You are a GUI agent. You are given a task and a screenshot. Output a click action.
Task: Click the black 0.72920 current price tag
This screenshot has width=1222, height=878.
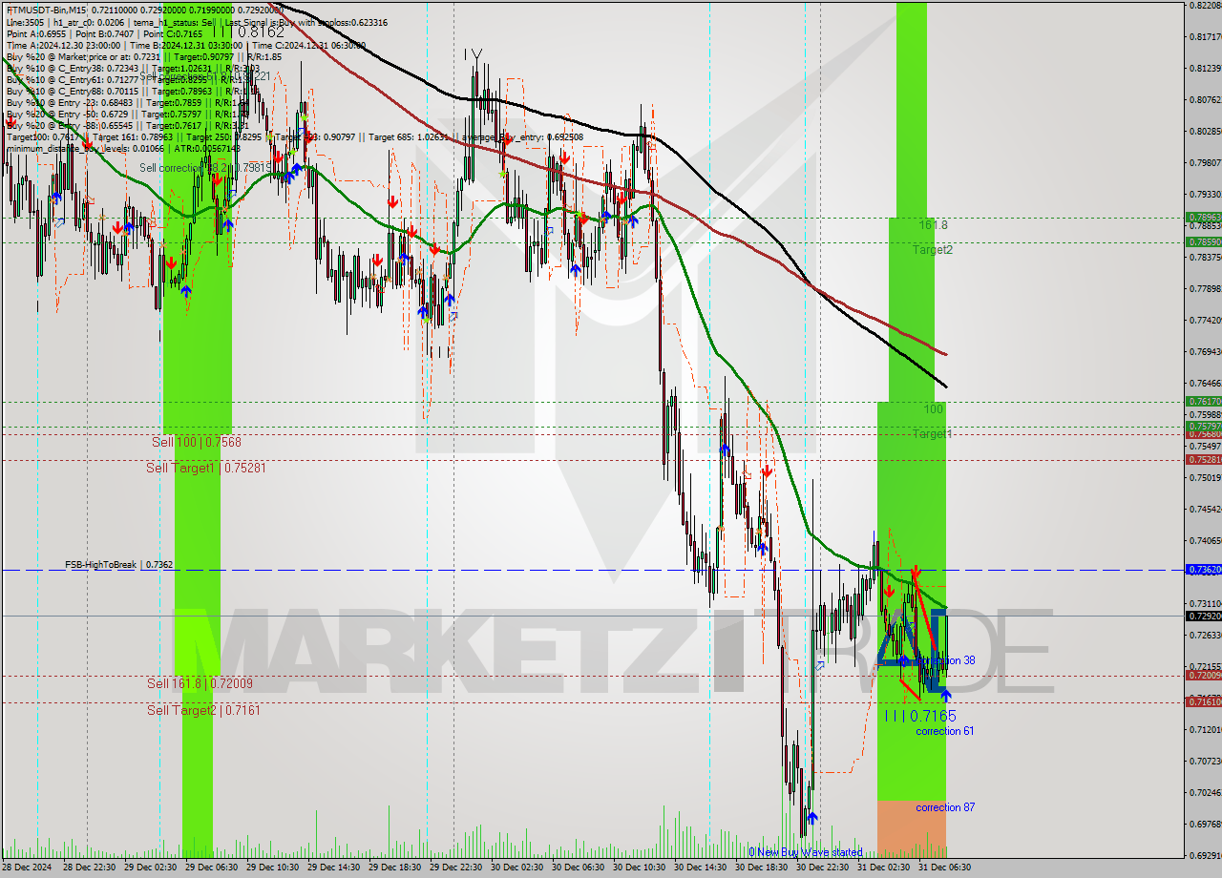coord(1203,616)
